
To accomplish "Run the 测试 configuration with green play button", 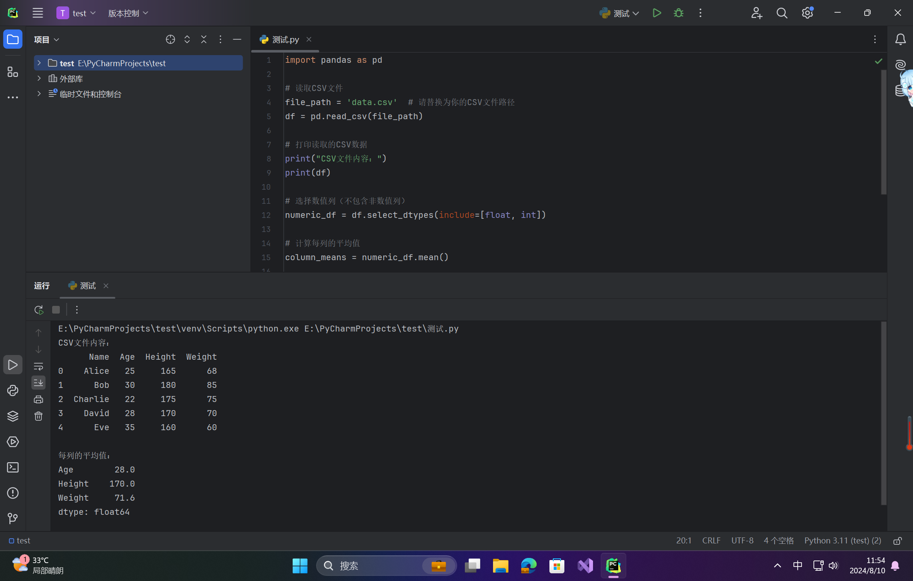I will point(657,13).
